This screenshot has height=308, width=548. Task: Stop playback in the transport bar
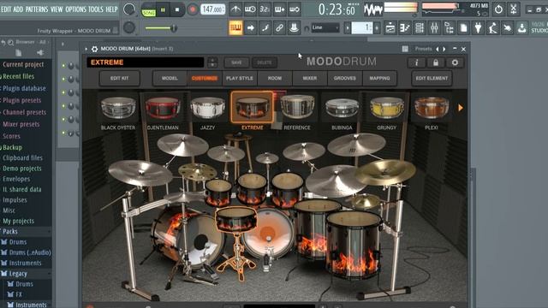pos(177,10)
